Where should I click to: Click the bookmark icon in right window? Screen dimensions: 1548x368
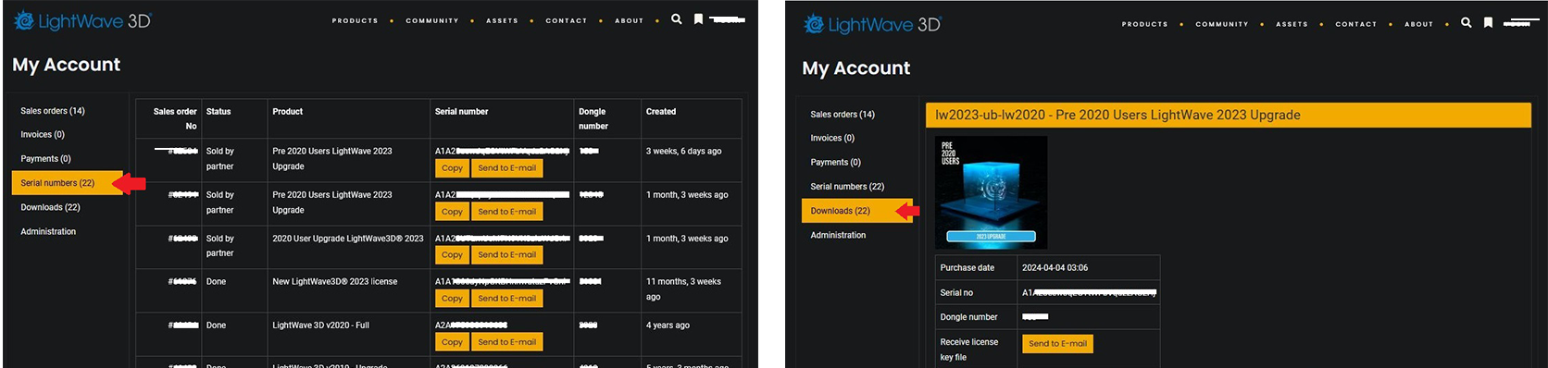(1488, 22)
